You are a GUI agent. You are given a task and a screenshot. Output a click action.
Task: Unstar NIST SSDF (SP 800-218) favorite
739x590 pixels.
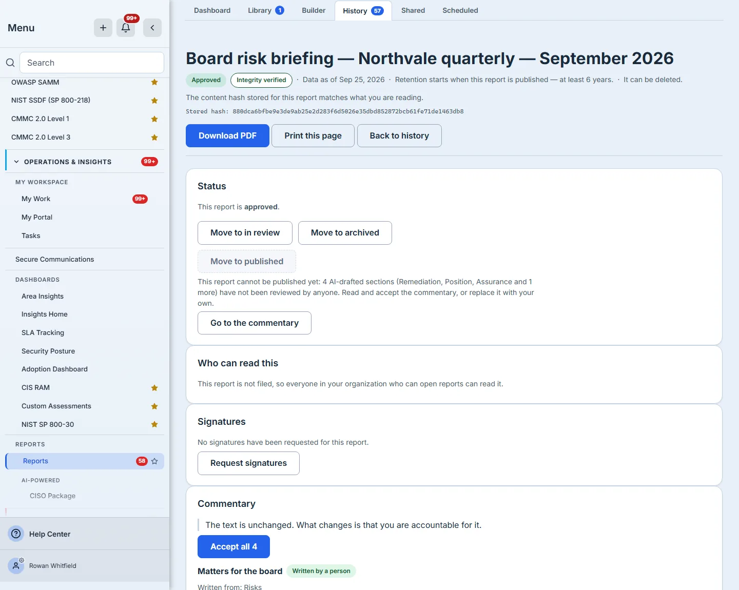coord(154,101)
